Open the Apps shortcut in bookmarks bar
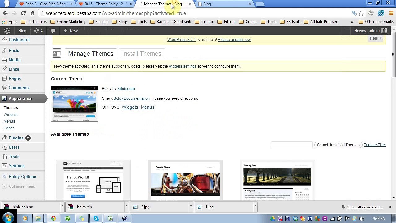This screenshot has height=223, width=396. [10, 22]
